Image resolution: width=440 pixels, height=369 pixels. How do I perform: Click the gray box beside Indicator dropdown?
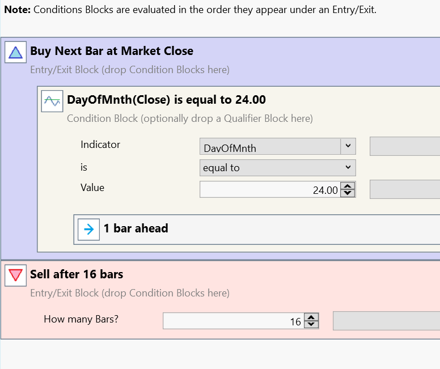[x=404, y=147]
